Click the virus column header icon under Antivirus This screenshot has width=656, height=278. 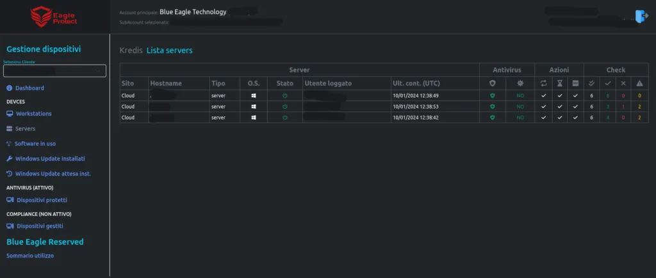click(x=520, y=84)
